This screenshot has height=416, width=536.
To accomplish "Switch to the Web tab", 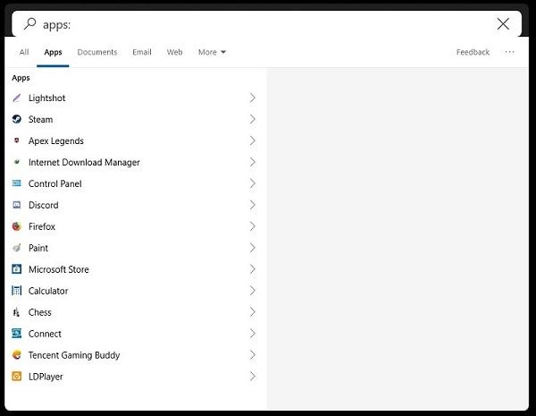I will coord(174,52).
